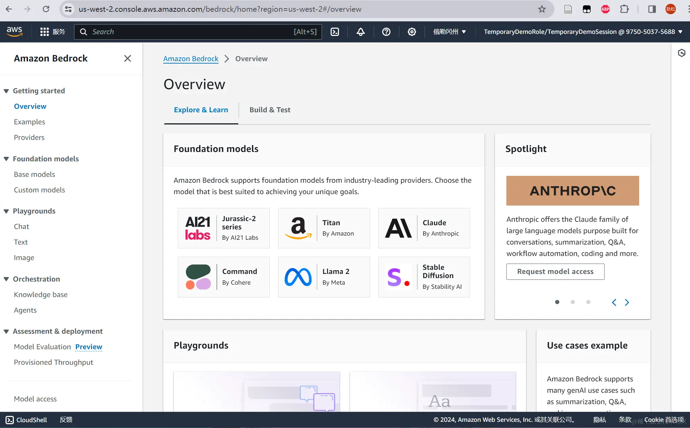
Task: Open Agents in the sidebar
Action: click(x=25, y=310)
